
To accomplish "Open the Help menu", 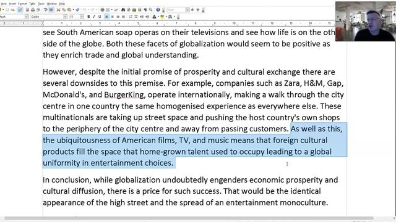I will (62, 4).
